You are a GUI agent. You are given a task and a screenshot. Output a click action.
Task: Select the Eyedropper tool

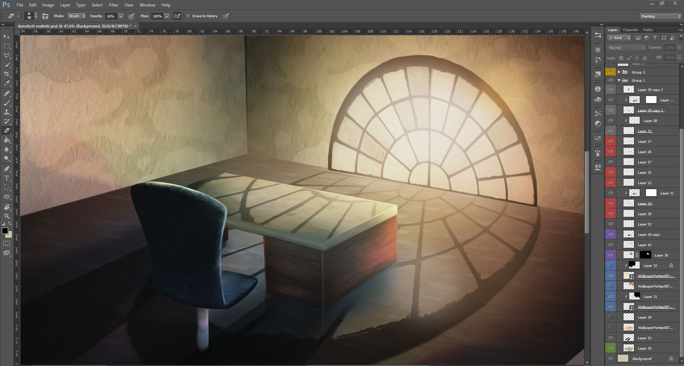7,83
